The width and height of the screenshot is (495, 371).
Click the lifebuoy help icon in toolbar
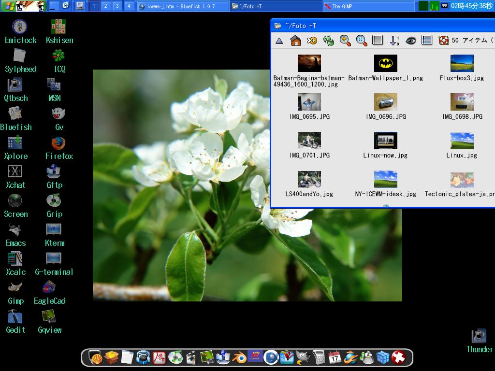point(443,41)
